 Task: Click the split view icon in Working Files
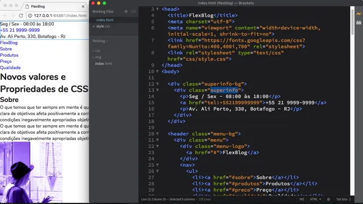[x=134, y=11]
